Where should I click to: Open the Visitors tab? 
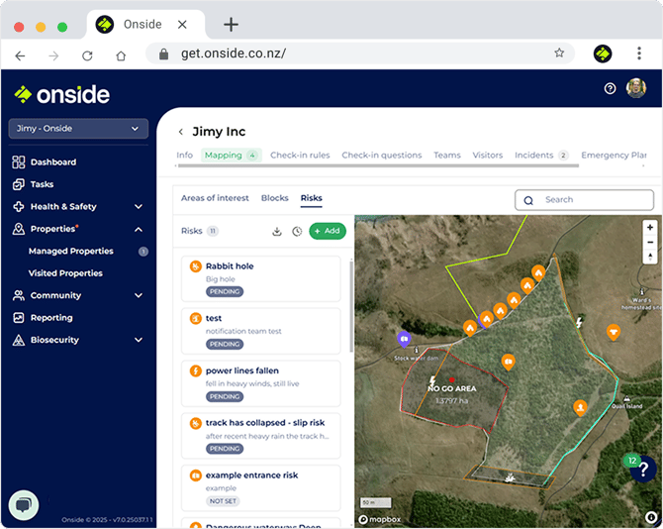(488, 156)
